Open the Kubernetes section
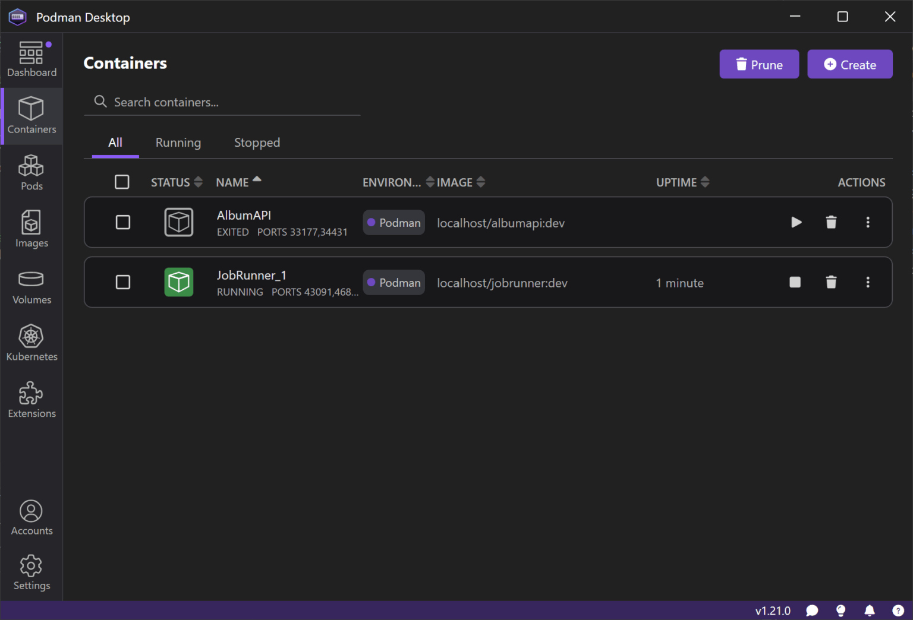Viewport: 913px width, 620px height. [31, 341]
